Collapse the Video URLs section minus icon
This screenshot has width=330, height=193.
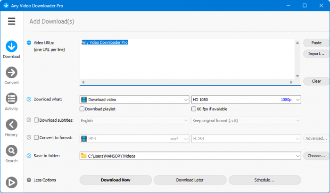click(x=29, y=43)
